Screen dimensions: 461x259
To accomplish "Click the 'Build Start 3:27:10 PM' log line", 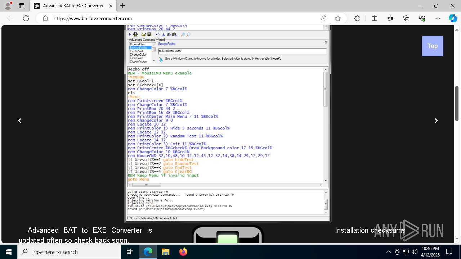I will tap(148, 192).
